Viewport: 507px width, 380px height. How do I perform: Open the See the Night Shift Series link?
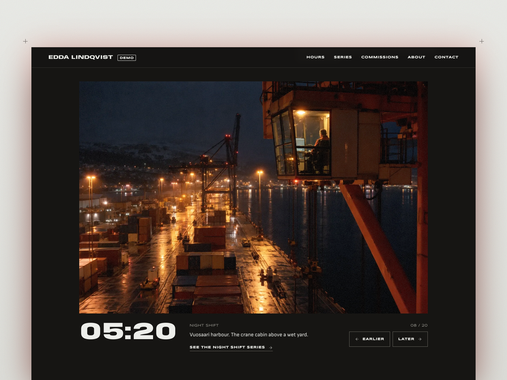[x=231, y=347]
